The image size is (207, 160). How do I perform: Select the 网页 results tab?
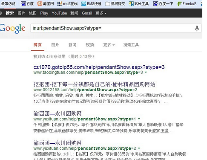(x=37, y=45)
